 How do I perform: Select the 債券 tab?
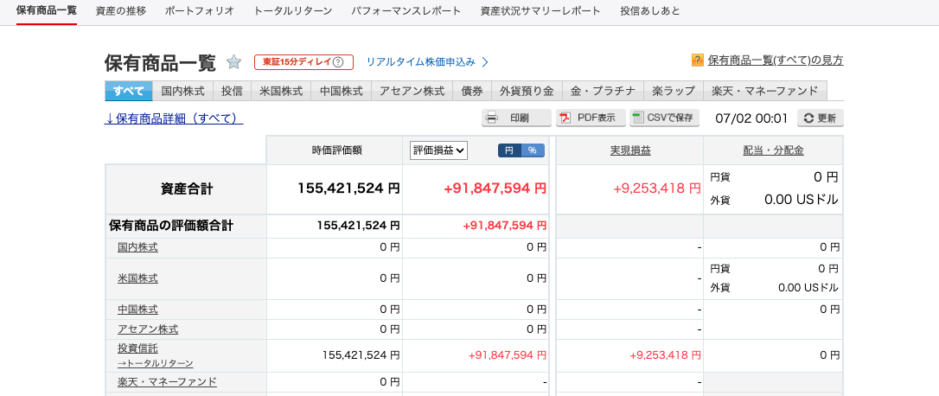472,91
